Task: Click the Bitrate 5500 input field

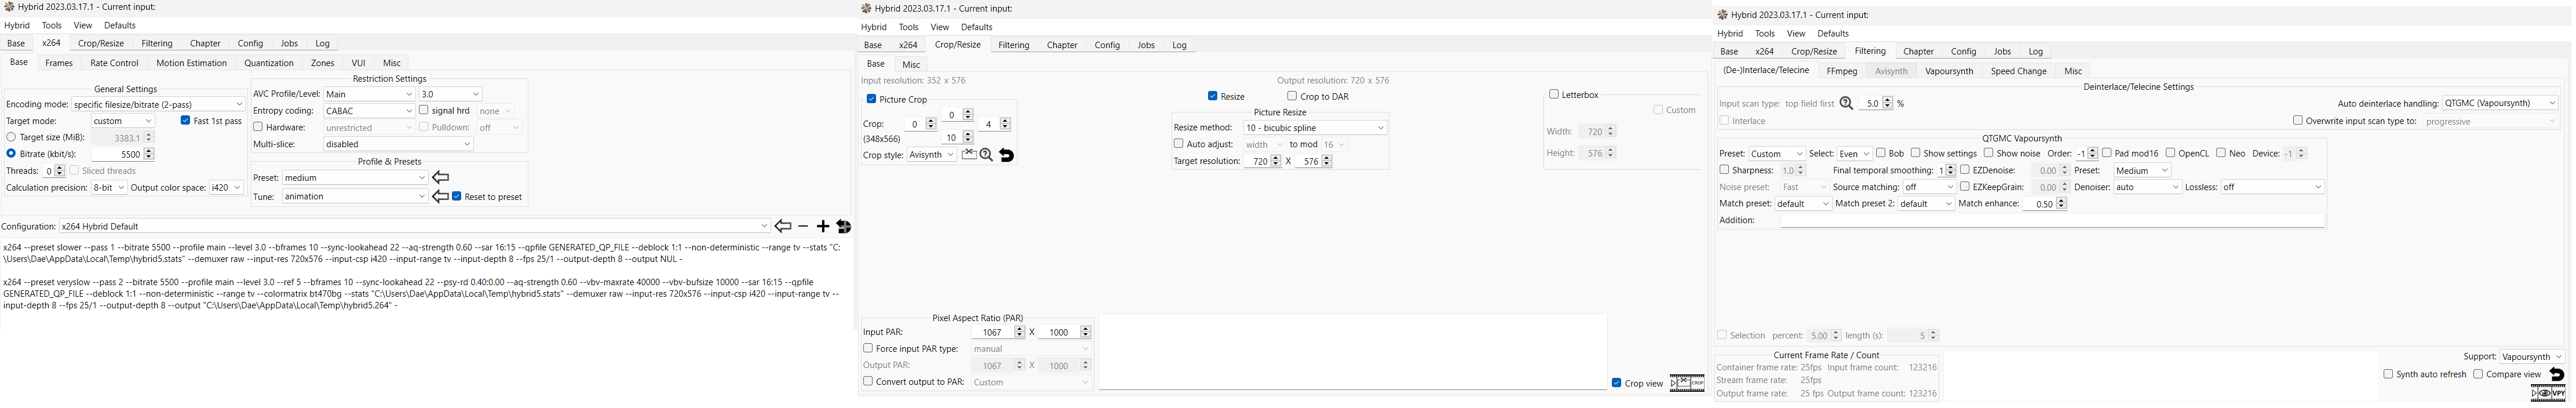Action: [117, 154]
